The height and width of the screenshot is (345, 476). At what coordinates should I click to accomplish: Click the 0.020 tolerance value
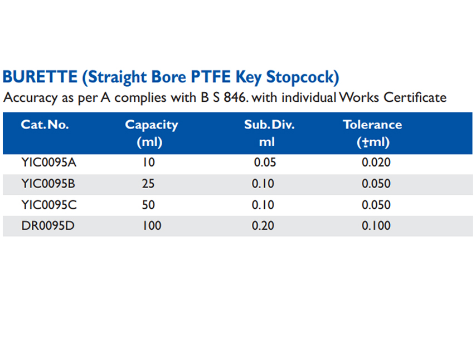click(x=376, y=162)
